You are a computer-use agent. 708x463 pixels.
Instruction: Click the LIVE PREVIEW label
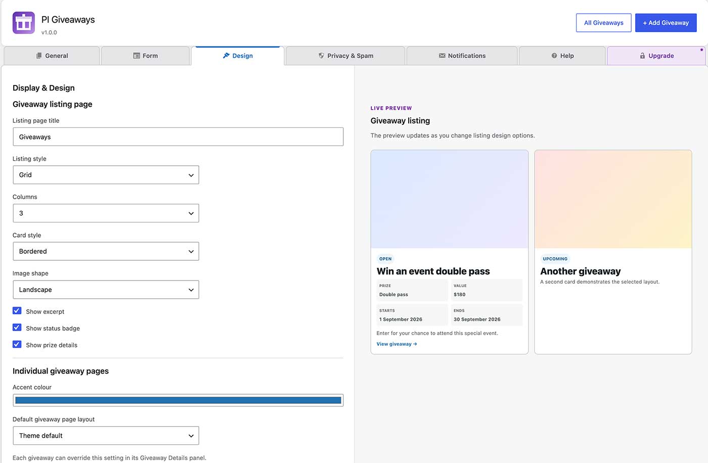pyautogui.click(x=391, y=108)
